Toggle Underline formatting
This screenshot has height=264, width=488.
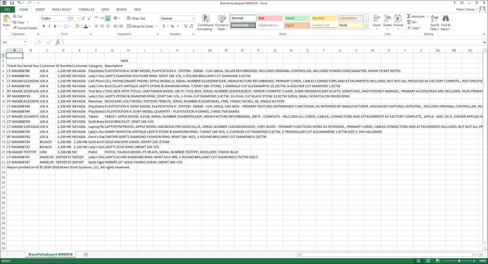tap(55, 26)
